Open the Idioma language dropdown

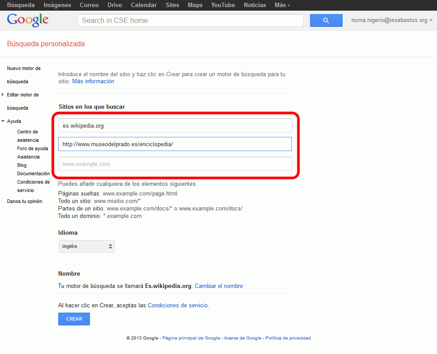87,246
